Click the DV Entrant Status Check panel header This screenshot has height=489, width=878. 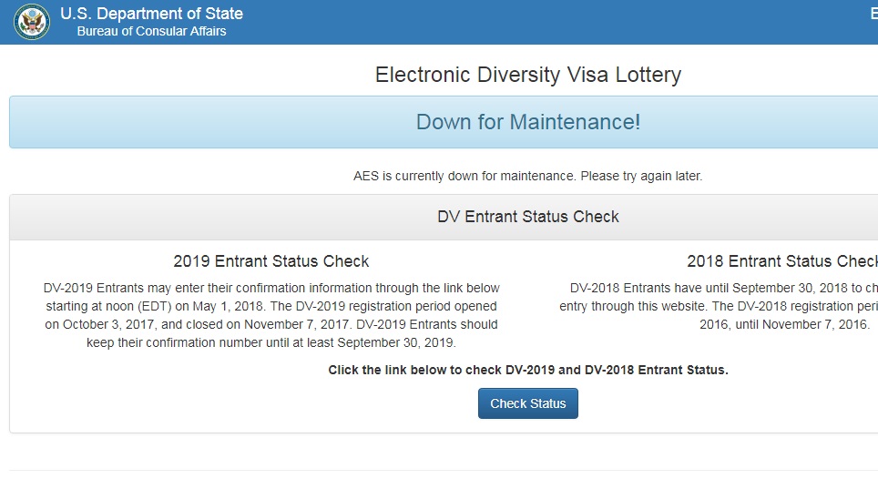(x=528, y=217)
